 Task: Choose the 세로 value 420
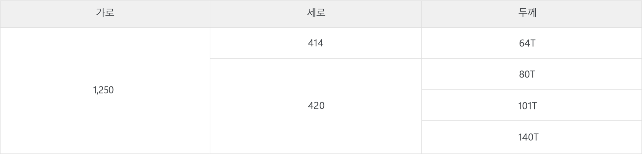[x=316, y=106]
